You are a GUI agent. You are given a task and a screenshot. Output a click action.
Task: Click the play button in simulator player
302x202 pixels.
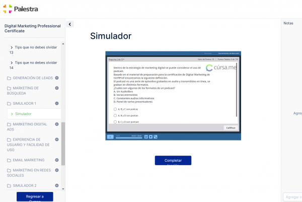(110, 137)
